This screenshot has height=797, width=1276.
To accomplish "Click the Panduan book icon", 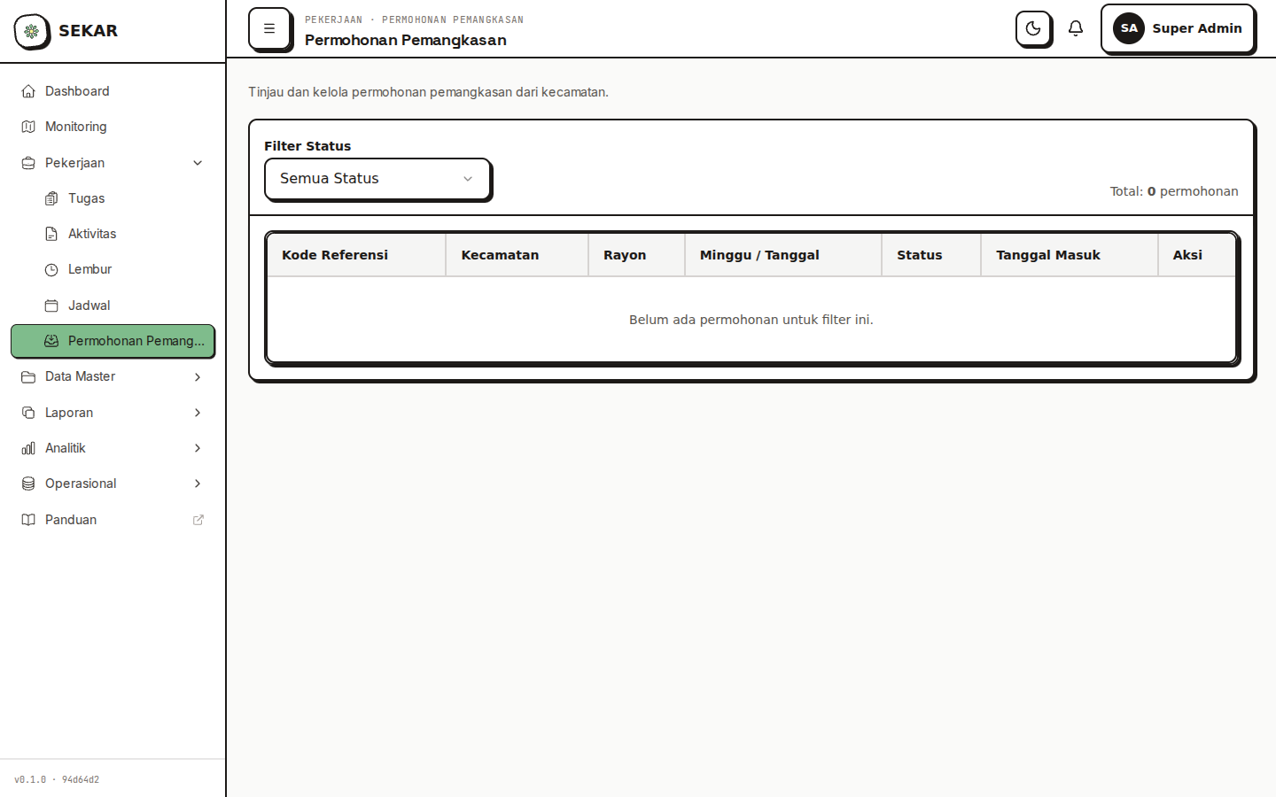I will tap(28, 520).
